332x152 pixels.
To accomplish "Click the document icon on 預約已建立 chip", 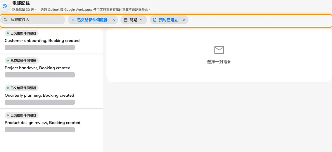I will pos(155,20).
